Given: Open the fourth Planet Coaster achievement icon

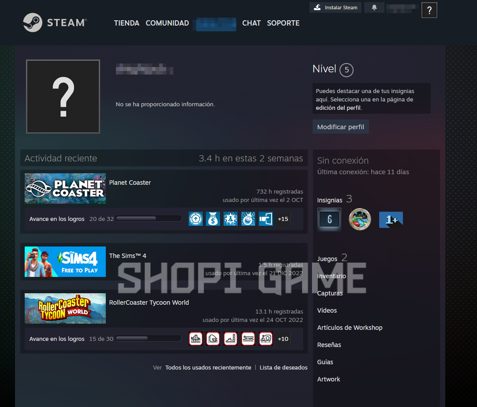Looking at the screenshot, I should point(248,219).
